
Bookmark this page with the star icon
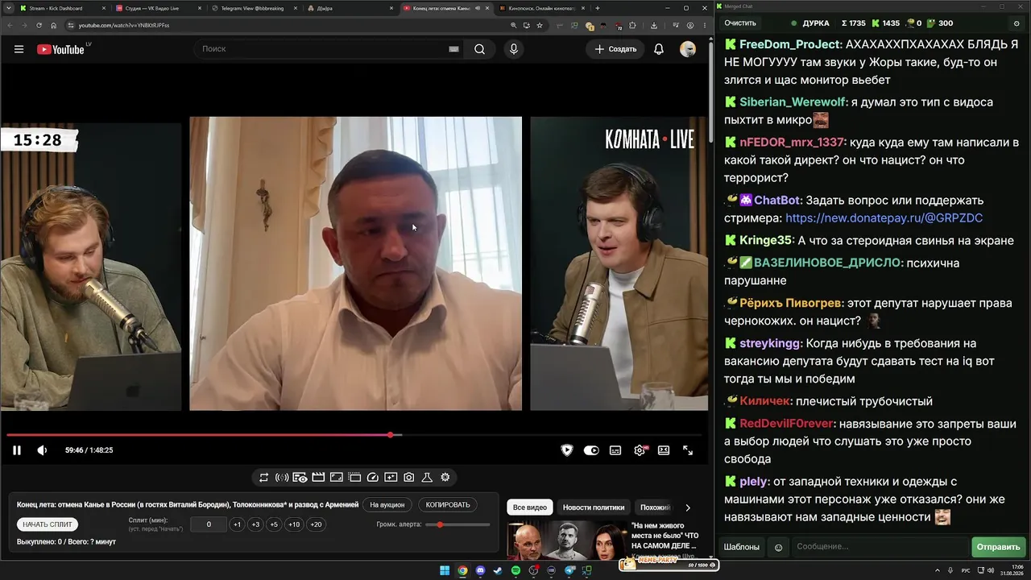[540, 25]
